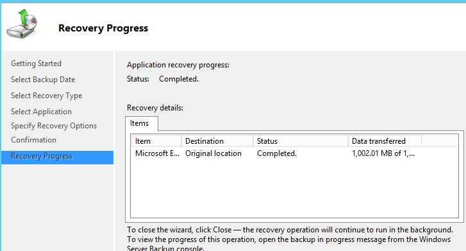Screen dimensions: 466x251
Task: Switch to the Items tab
Action: click(142, 123)
